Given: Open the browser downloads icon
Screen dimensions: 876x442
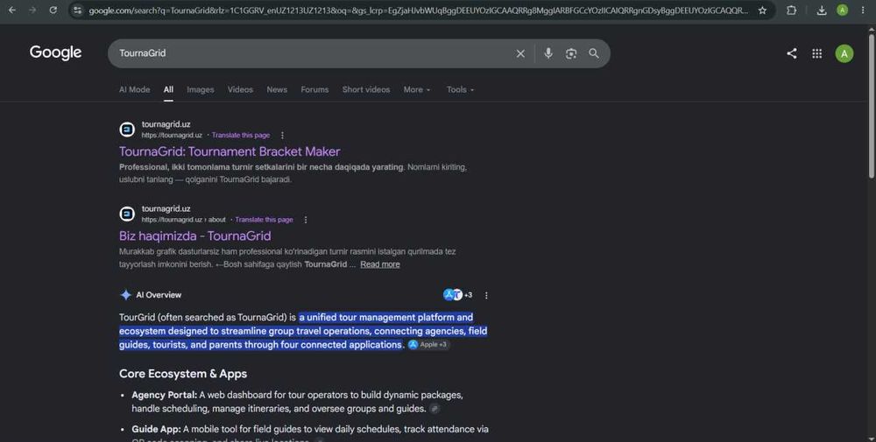Looking at the screenshot, I should 822,10.
